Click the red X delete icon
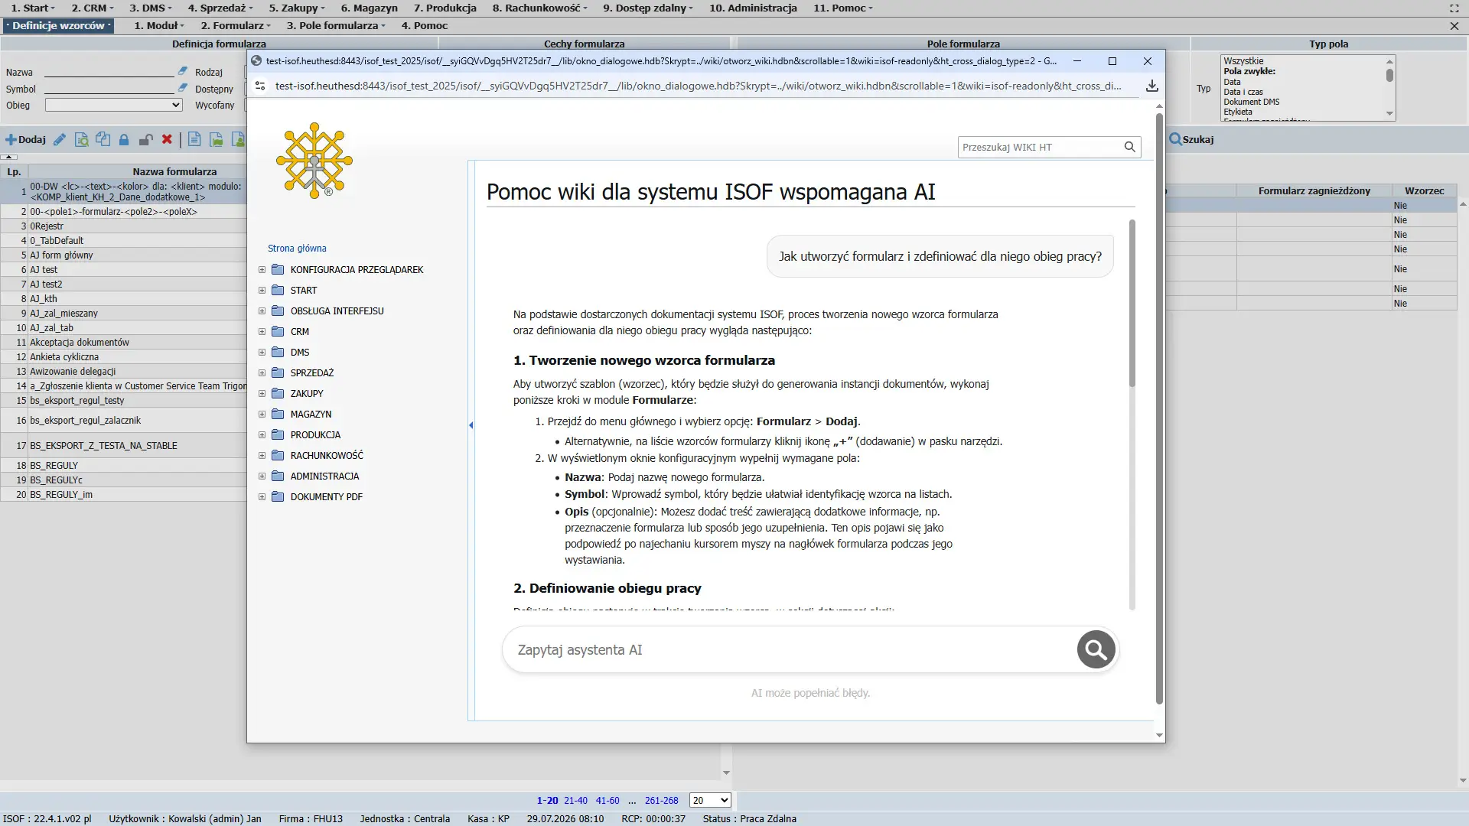The height and width of the screenshot is (826, 1469). pos(167,140)
